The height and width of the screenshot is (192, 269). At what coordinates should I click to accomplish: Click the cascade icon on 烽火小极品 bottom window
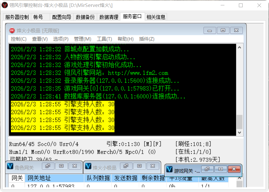126,166
